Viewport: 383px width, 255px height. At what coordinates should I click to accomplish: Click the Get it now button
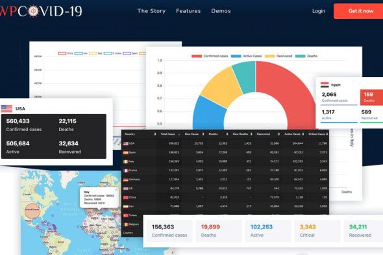pos(358,11)
